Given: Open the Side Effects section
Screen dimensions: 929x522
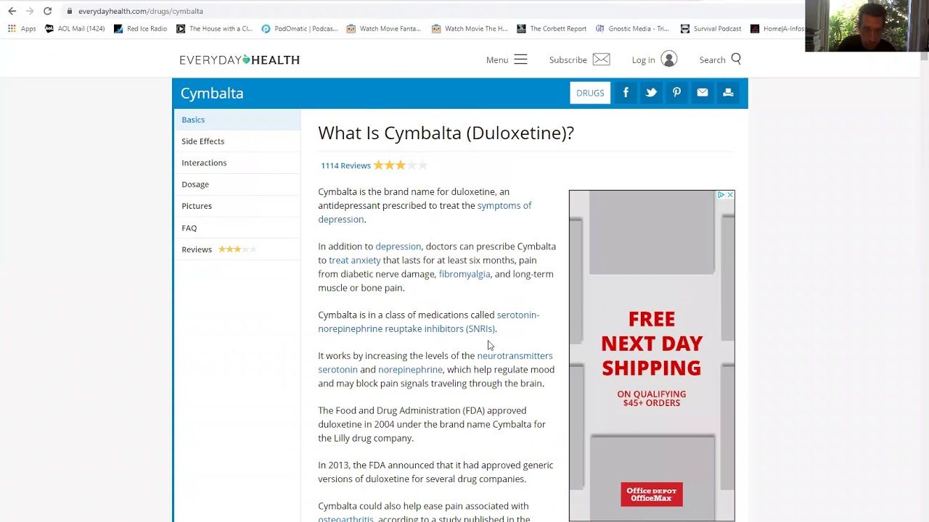Looking at the screenshot, I should [202, 141].
